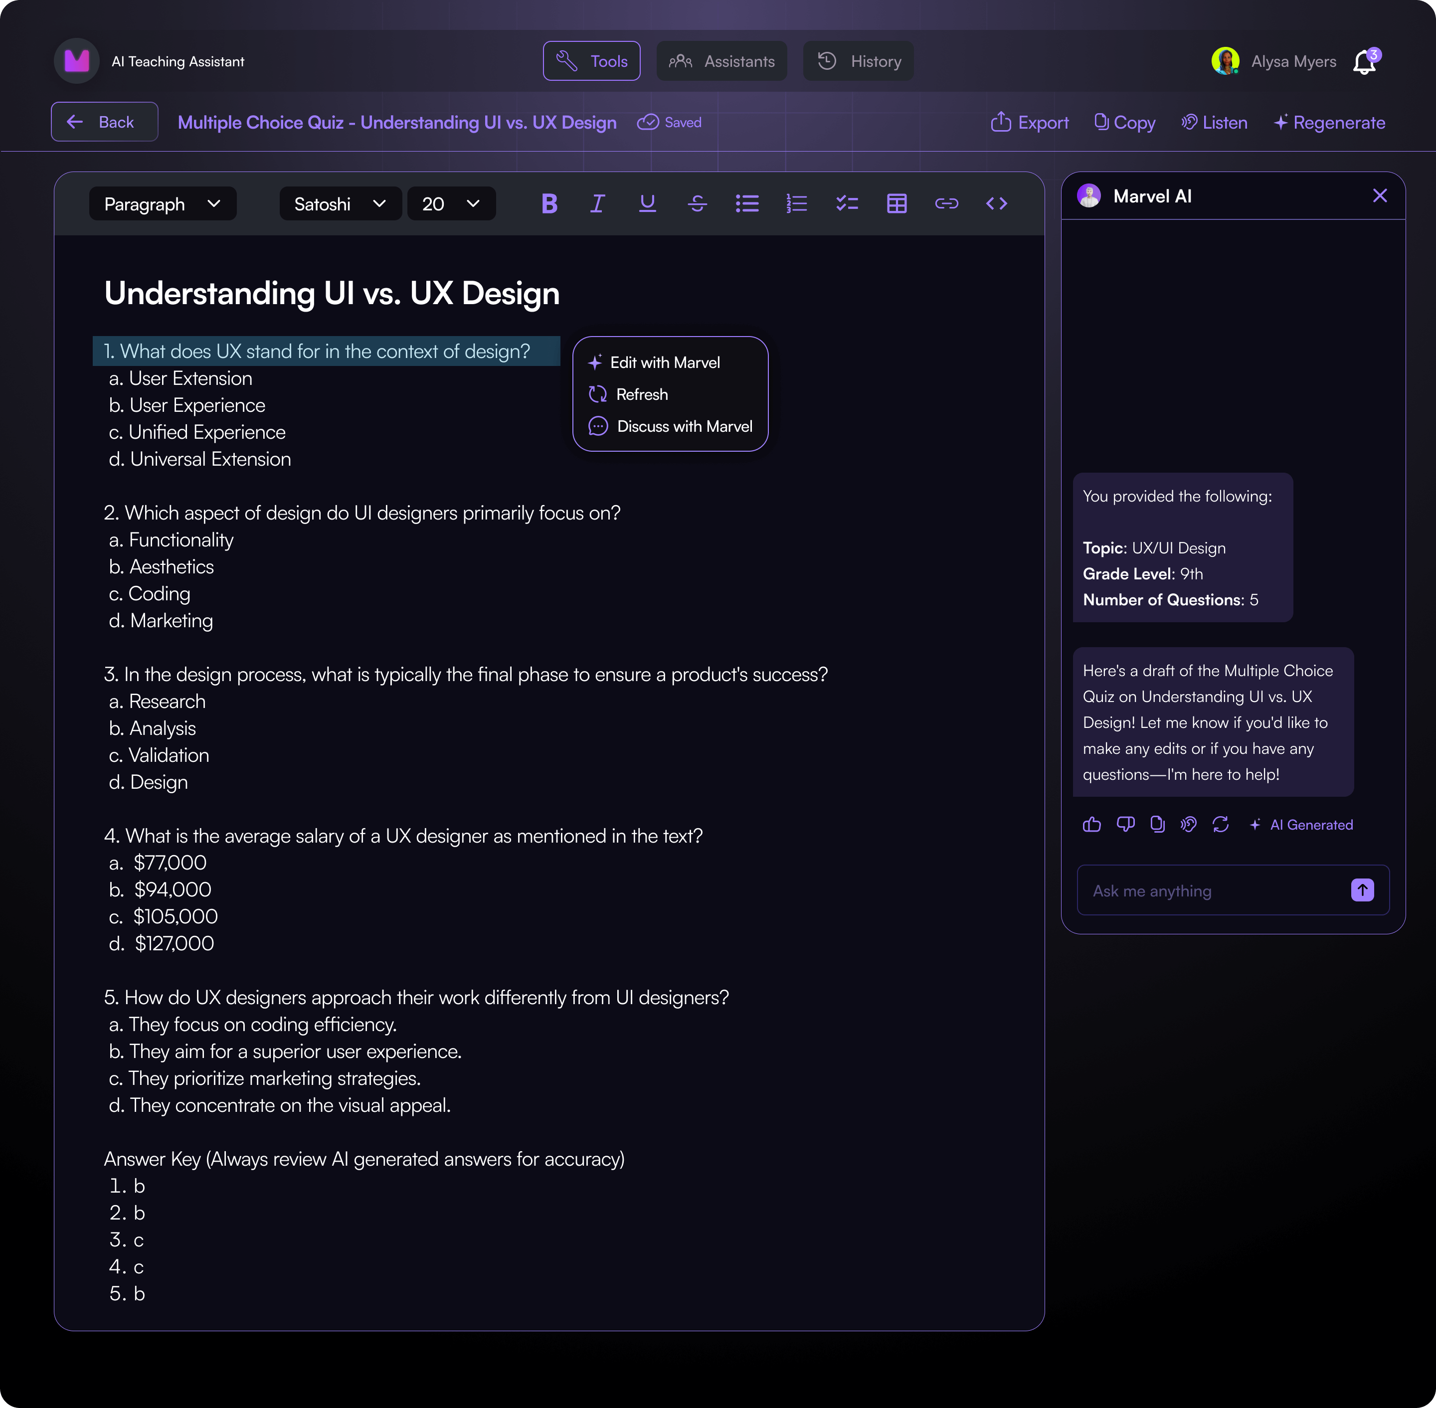Image resolution: width=1436 pixels, height=1408 pixels.
Task: Toggle bold formatting in editor toolbar
Action: pos(548,203)
